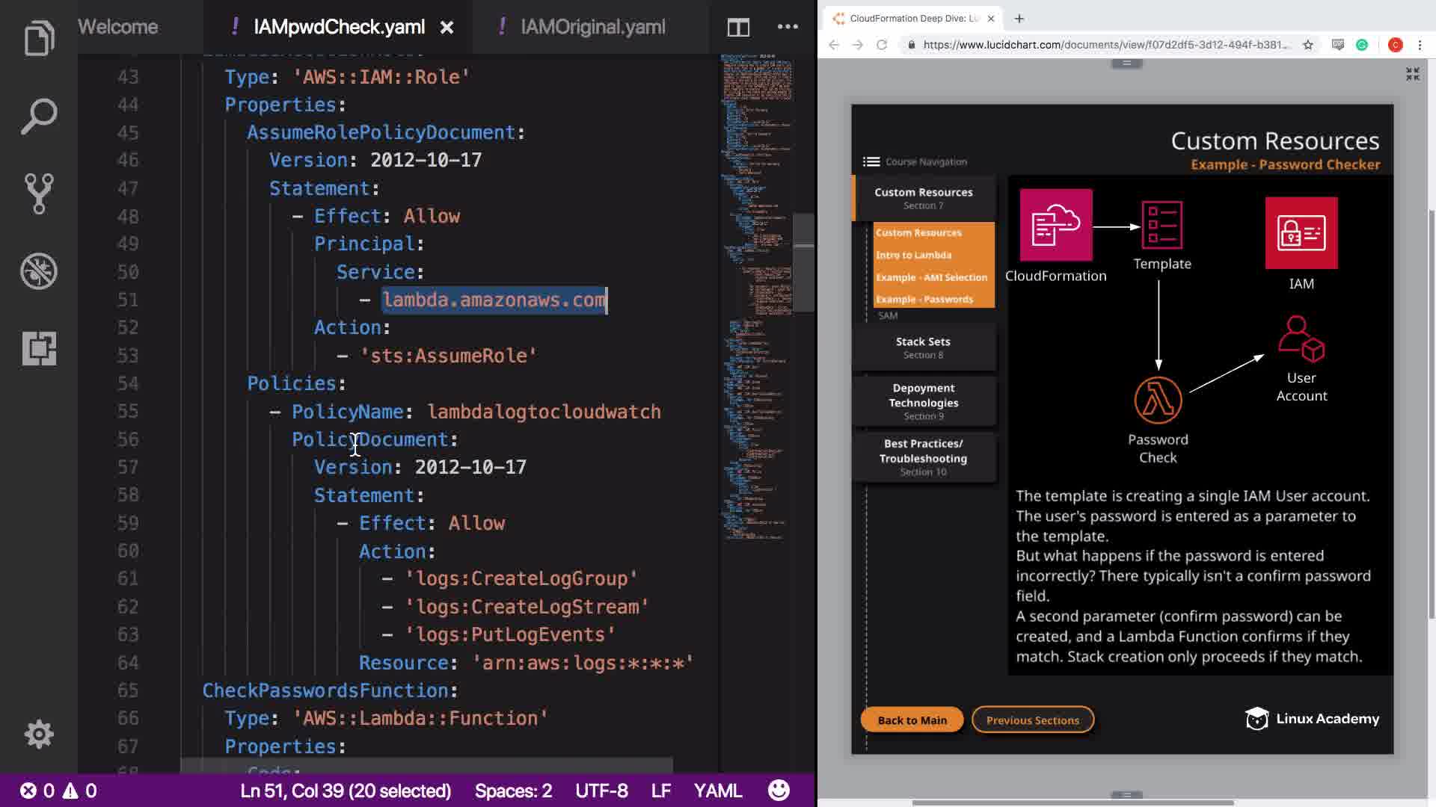
Task: Click the Back to Main button
Action: (x=912, y=720)
